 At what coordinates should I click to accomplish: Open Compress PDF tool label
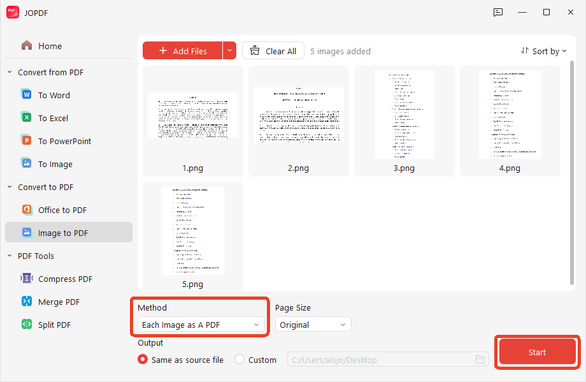point(65,279)
